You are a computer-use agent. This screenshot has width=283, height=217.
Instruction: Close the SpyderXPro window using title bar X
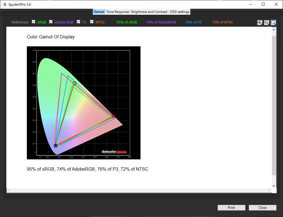pos(276,4)
